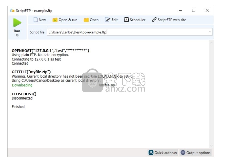Click the 'Script file' label
The height and width of the screenshot is (162, 228).
pos(37,32)
